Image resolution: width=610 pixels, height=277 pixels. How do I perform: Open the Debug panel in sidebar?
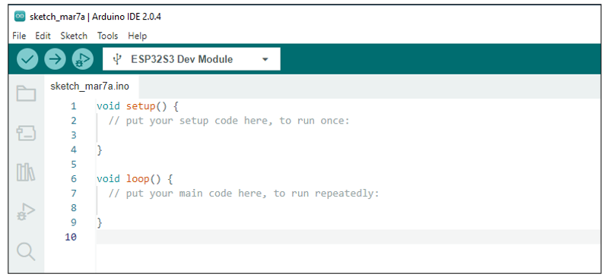point(26,212)
